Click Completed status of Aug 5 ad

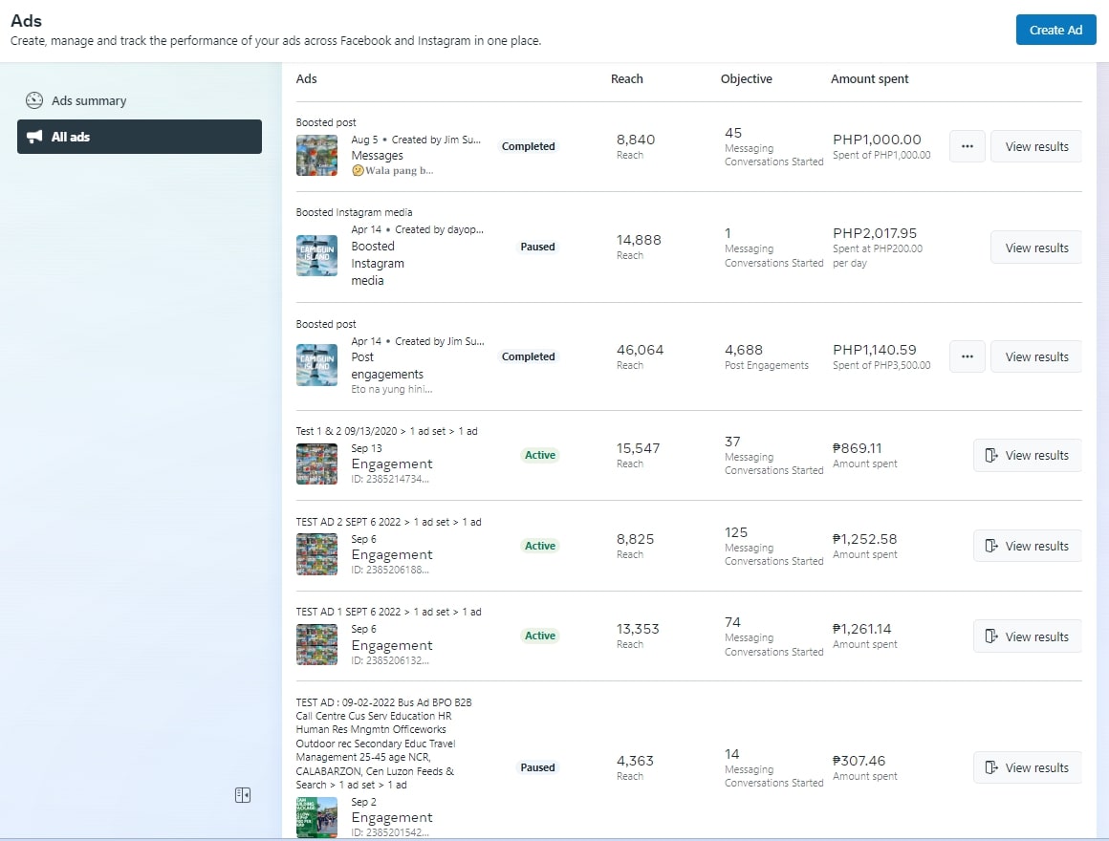pyautogui.click(x=528, y=146)
